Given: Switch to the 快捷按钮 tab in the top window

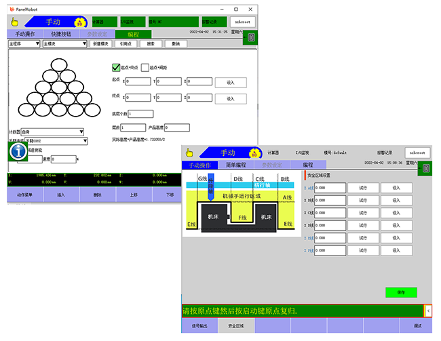Looking at the screenshot, I should [x=61, y=34].
